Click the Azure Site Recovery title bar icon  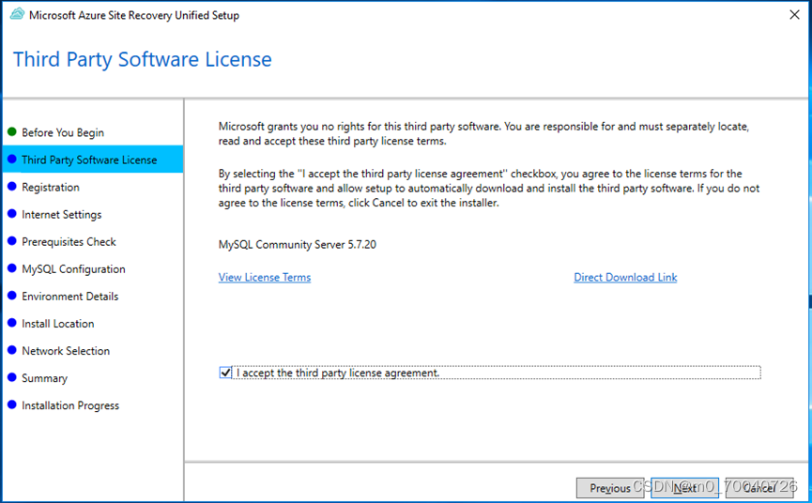[x=17, y=14]
